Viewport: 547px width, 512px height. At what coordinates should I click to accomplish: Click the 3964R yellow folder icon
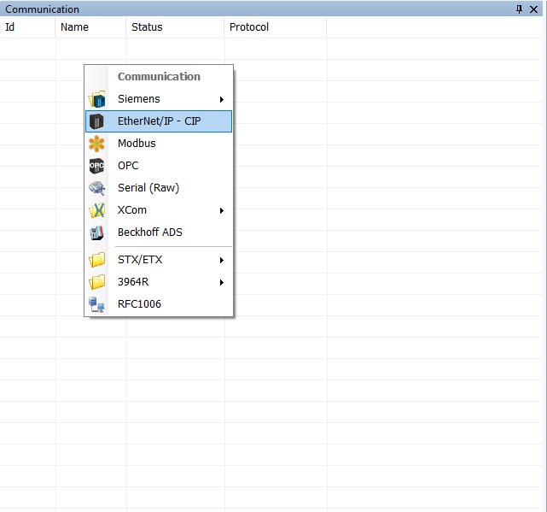click(x=96, y=282)
